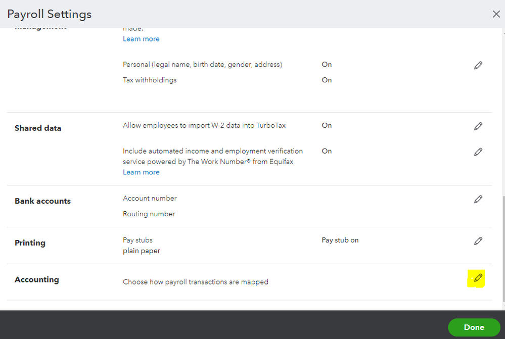Click 'On' status beside Tax withholdings
The image size is (505, 339).
(327, 80)
